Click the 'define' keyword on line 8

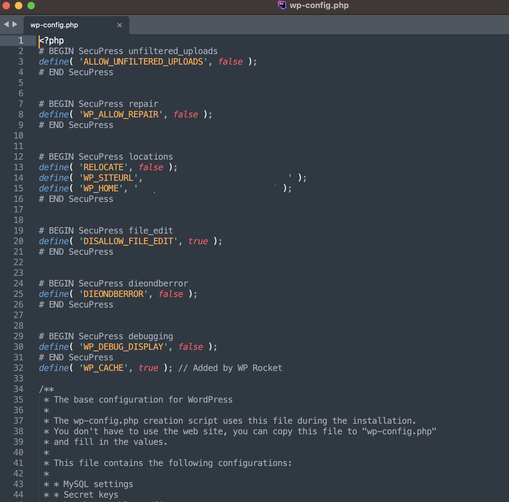pos(54,115)
